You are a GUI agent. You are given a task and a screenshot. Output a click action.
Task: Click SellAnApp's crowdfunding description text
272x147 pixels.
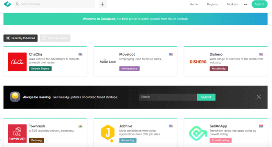(x=233, y=132)
